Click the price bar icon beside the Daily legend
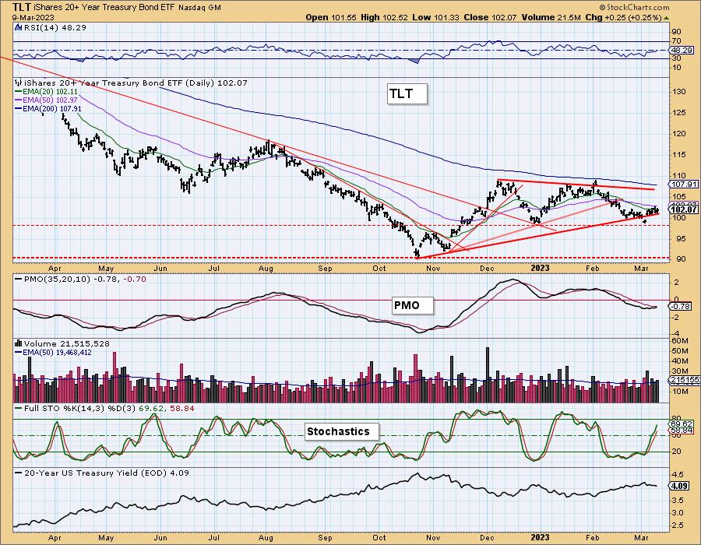701x545 pixels. coord(19,83)
